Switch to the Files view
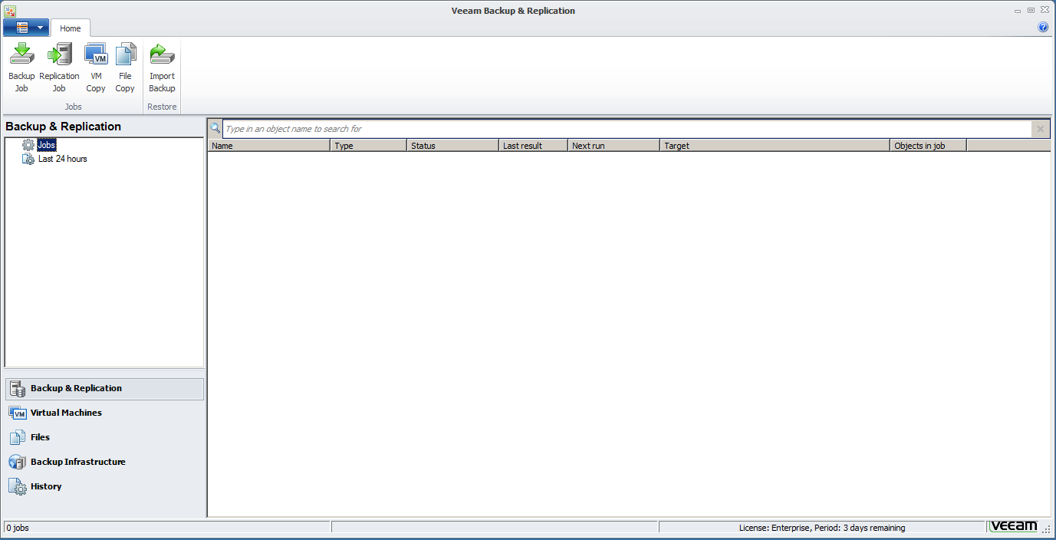 (105, 438)
